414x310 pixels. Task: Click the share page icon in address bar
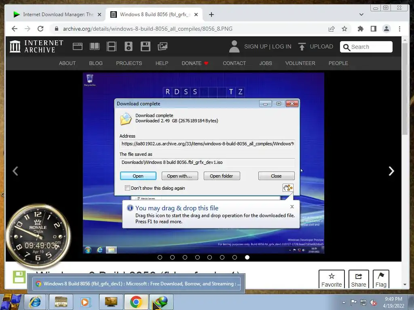point(332,29)
